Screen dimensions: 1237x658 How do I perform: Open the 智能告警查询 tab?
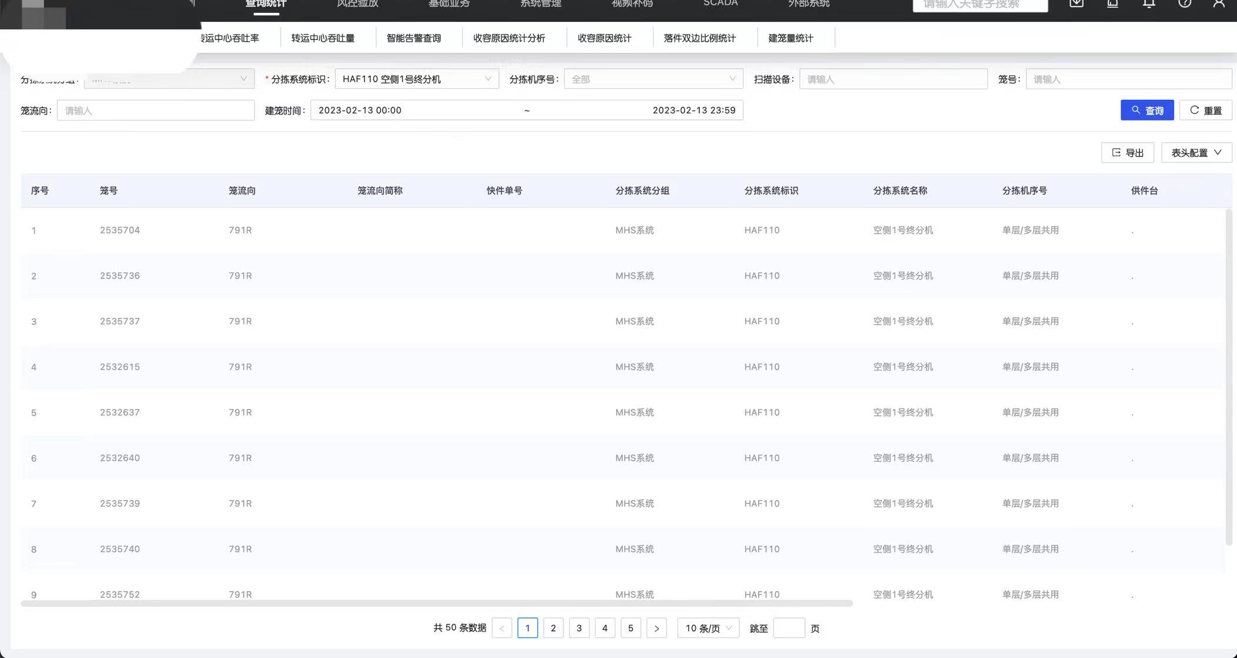coord(414,38)
